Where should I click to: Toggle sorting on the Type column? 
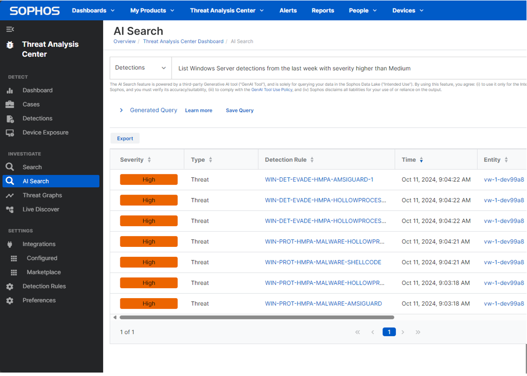211,160
